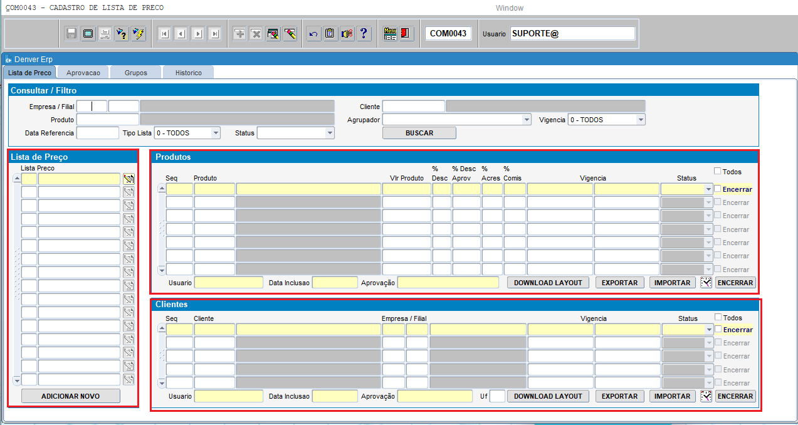Click the ADICIONAR NOVO button
Image resolution: width=798 pixels, height=425 pixels.
pos(71,396)
